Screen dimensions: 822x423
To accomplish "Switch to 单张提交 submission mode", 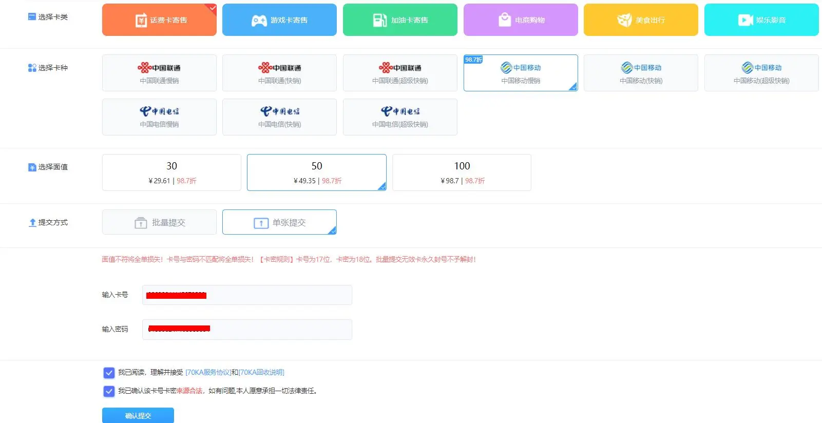I will (x=279, y=222).
